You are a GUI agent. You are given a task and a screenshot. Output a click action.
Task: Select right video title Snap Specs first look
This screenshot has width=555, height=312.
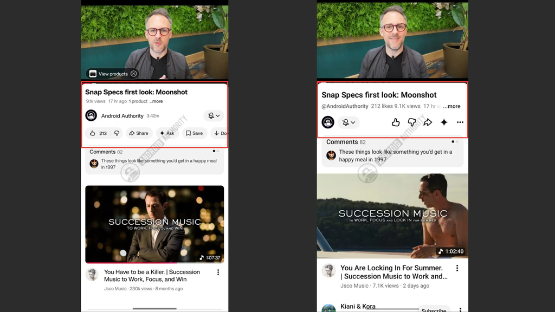coord(379,95)
